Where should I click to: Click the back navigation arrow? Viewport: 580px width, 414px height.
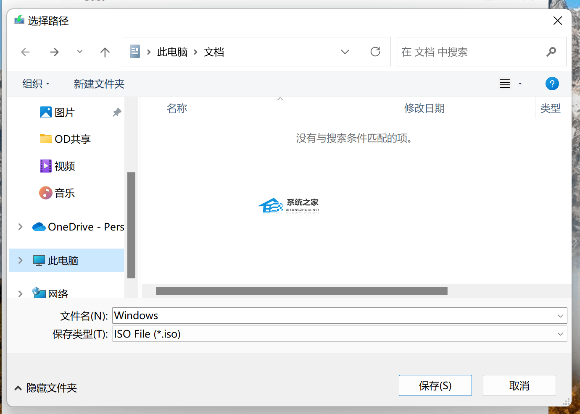pyautogui.click(x=25, y=52)
